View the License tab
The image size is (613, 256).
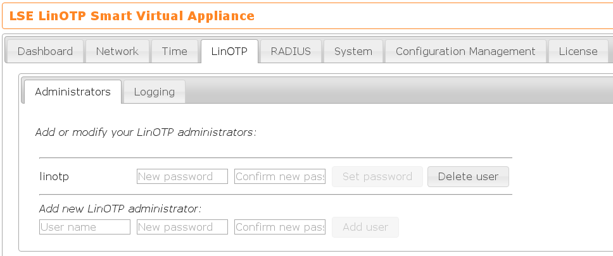[578, 52]
